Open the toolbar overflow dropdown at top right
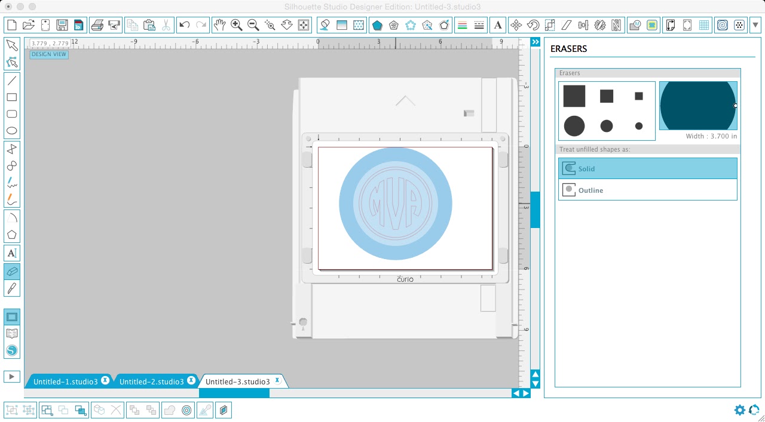 pos(754,25)
